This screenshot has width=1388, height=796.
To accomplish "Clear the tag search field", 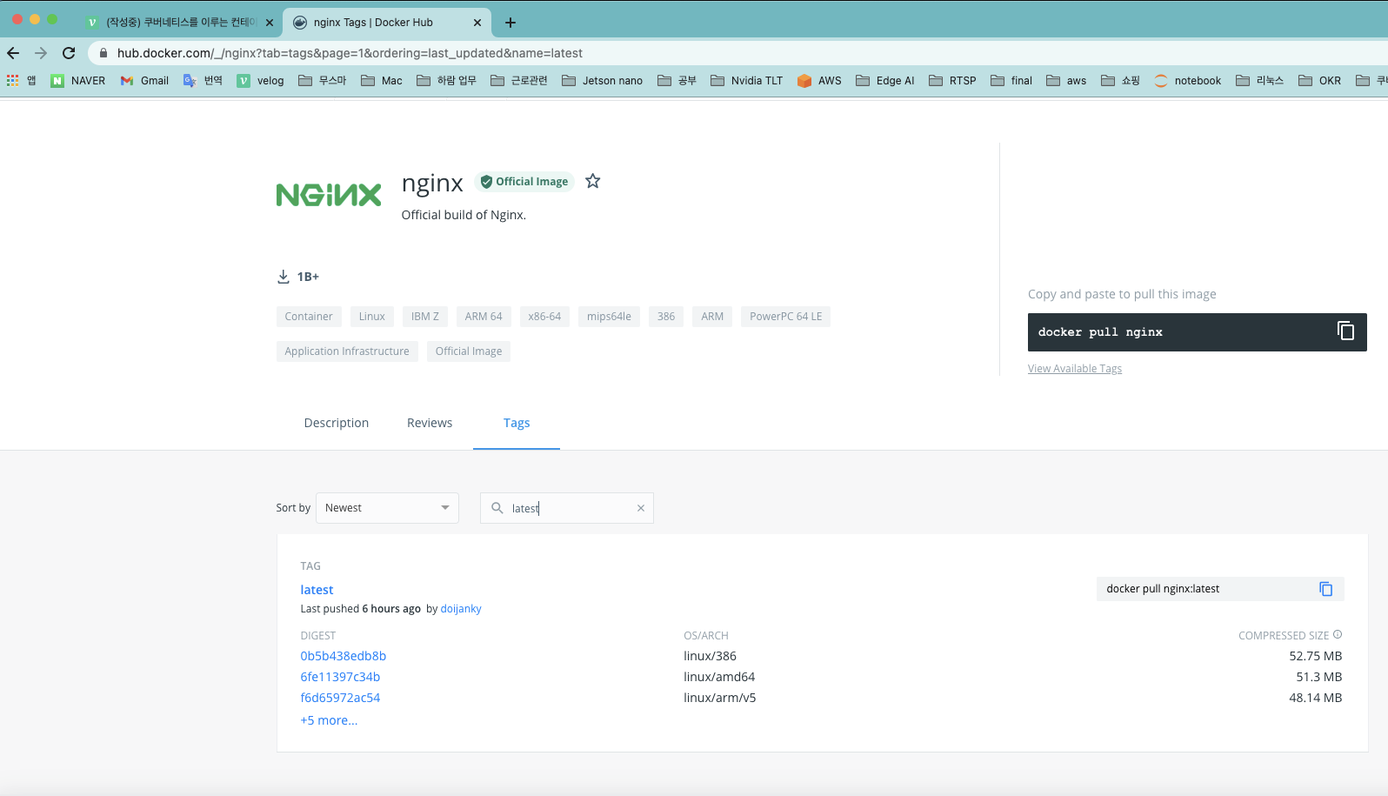I will tap(641, 508).
